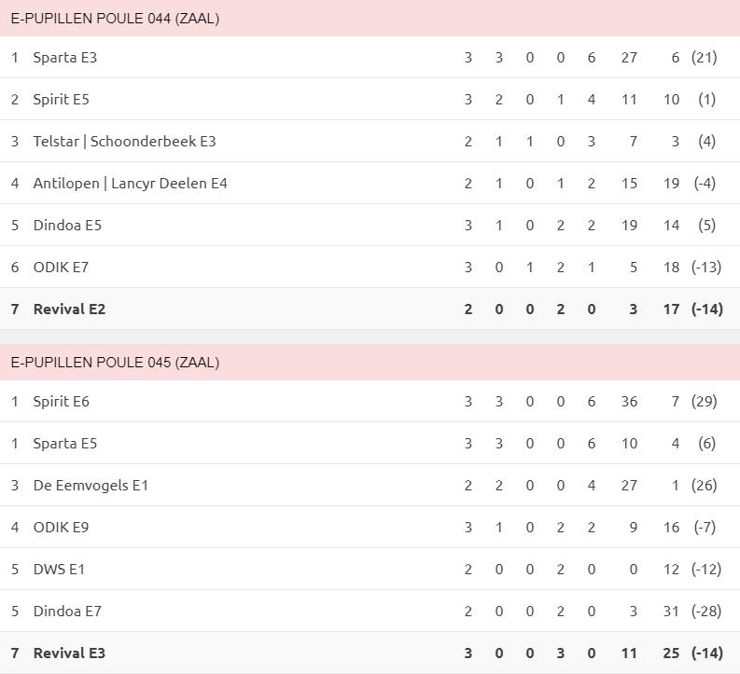Select Antilopen | Lancyr Deelen E4
The height and width of the screenshot is (674, 740).
(130, 184)
